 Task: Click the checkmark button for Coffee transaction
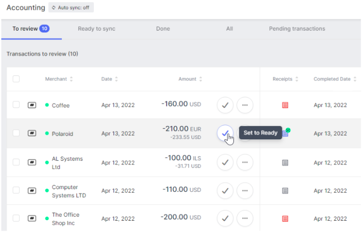pyautogui.click(x=225, y=105)
